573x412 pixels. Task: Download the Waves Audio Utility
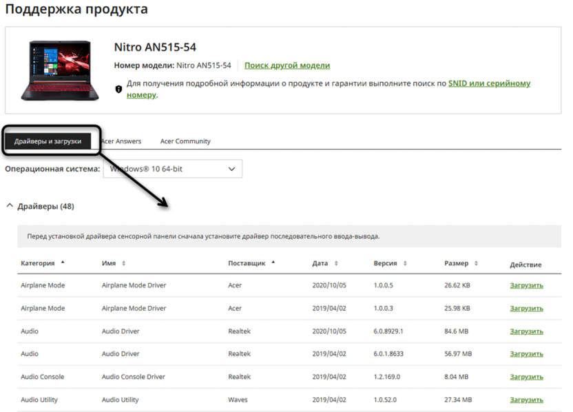click(x=527, y=400)
